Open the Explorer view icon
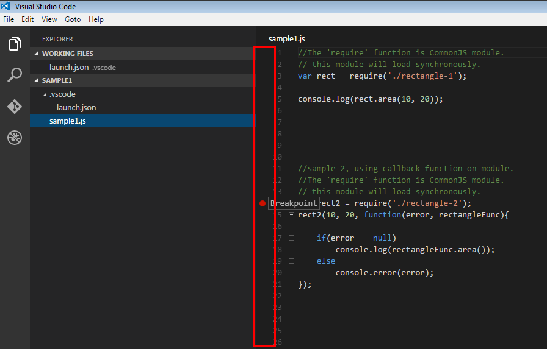547x349 pixels. click(15, 43)
